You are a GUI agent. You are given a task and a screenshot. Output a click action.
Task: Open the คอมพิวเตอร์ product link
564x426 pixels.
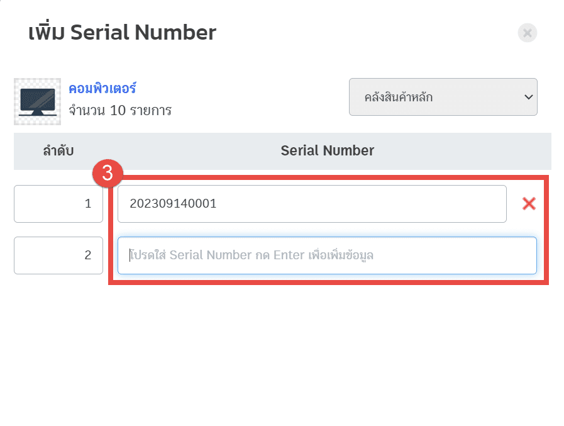[102, 88]
